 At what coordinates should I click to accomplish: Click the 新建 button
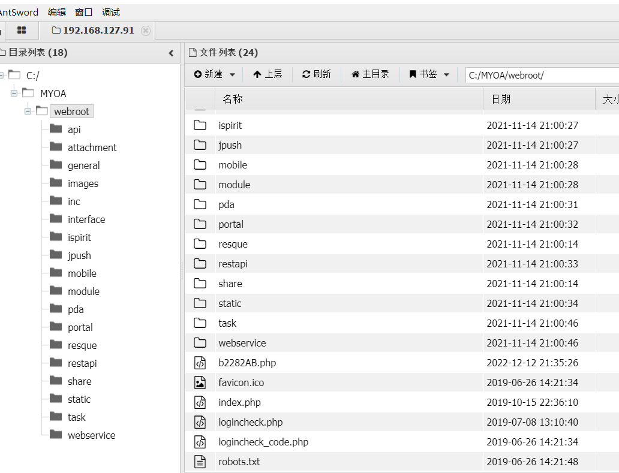coord(208,74)
